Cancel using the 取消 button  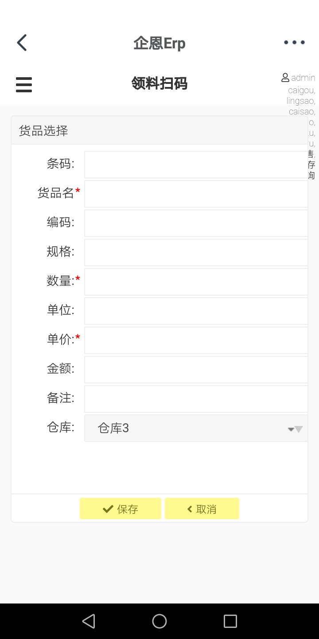pyautogui.click(x=202, y=509)
